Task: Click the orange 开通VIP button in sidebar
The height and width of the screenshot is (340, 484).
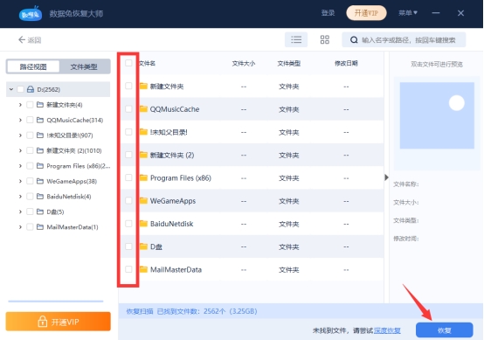Action: pyautogui.click(x=58, y=322)
